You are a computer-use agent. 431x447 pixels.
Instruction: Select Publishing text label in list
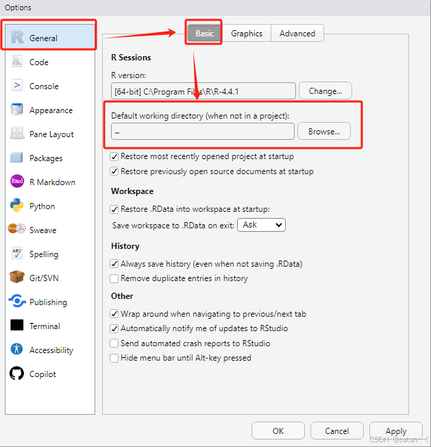pos(48,302)
